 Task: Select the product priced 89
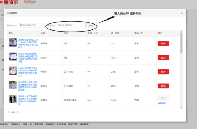coord(163,72)
